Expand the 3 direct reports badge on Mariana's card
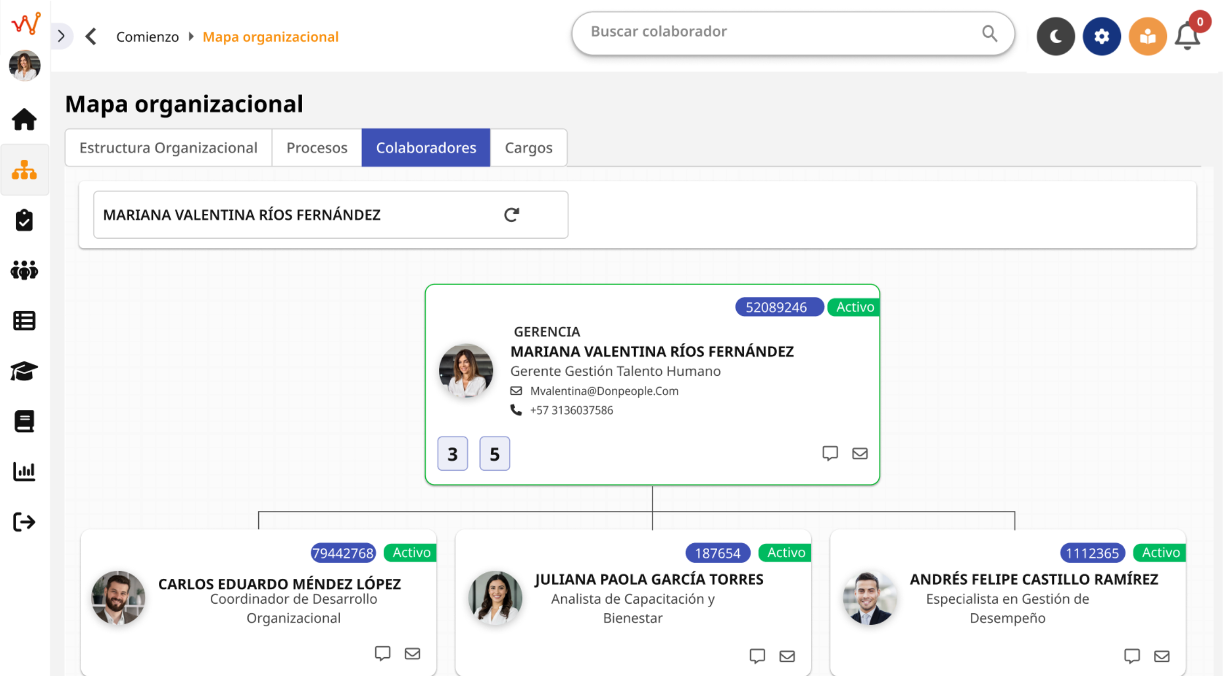The height and width of the screenshot is (676, 1228). 452,454
